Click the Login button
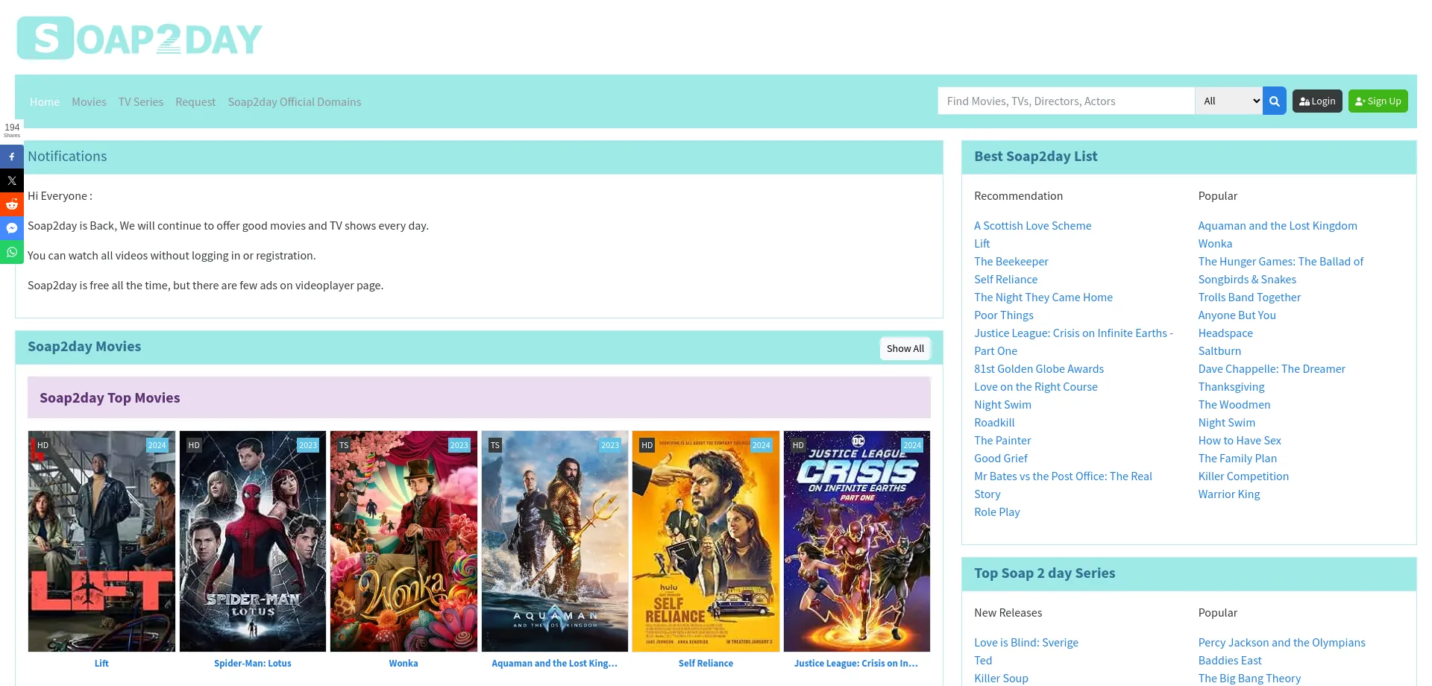1432x686 pixels. [x=1317, y=101]
